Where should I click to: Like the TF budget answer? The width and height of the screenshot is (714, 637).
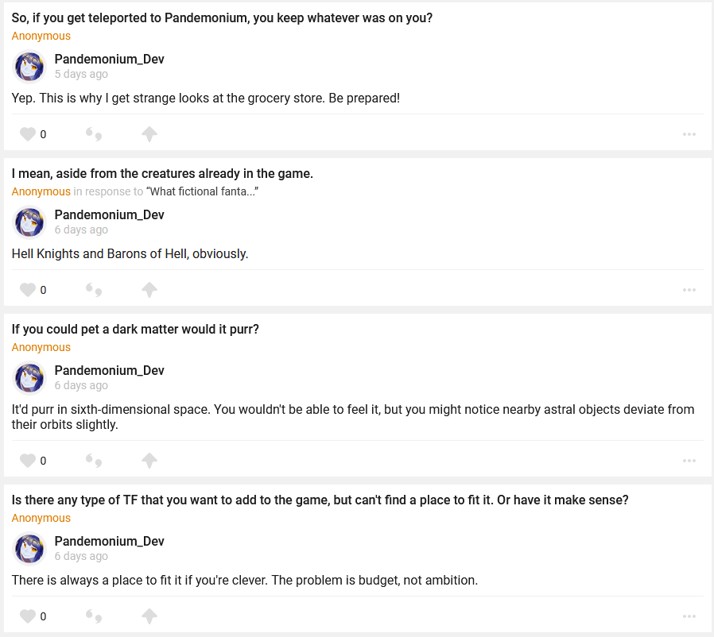point(28,616)
